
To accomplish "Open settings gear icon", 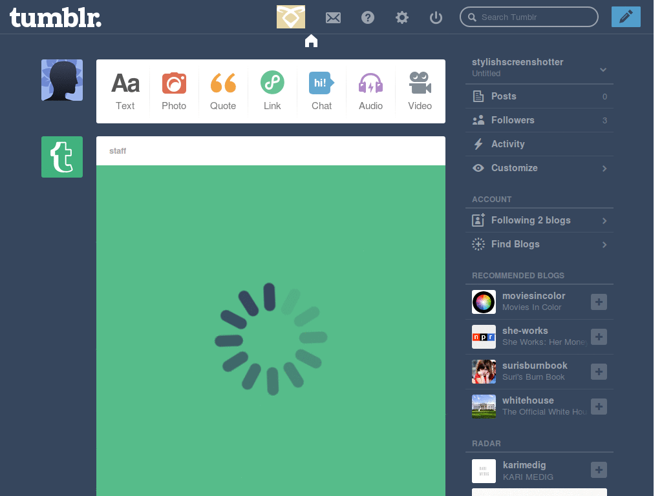I will (402, 17).
